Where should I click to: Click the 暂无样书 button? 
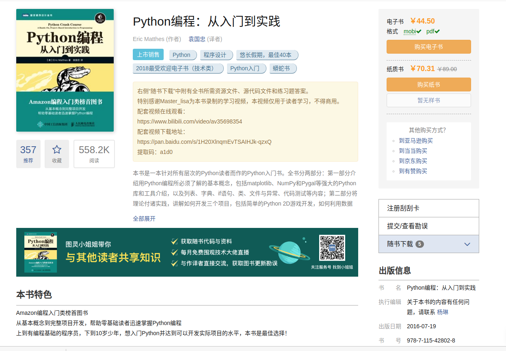pyautogui.click(x=428, y=100)
